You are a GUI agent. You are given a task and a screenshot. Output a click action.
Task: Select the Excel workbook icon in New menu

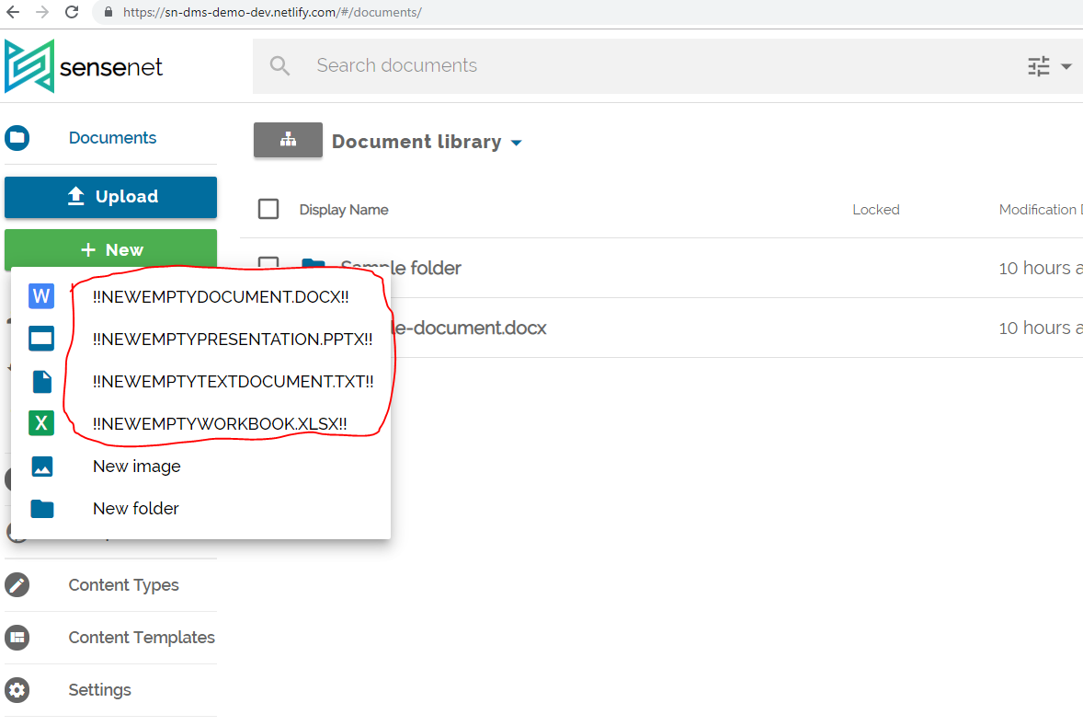coord(41,422)
